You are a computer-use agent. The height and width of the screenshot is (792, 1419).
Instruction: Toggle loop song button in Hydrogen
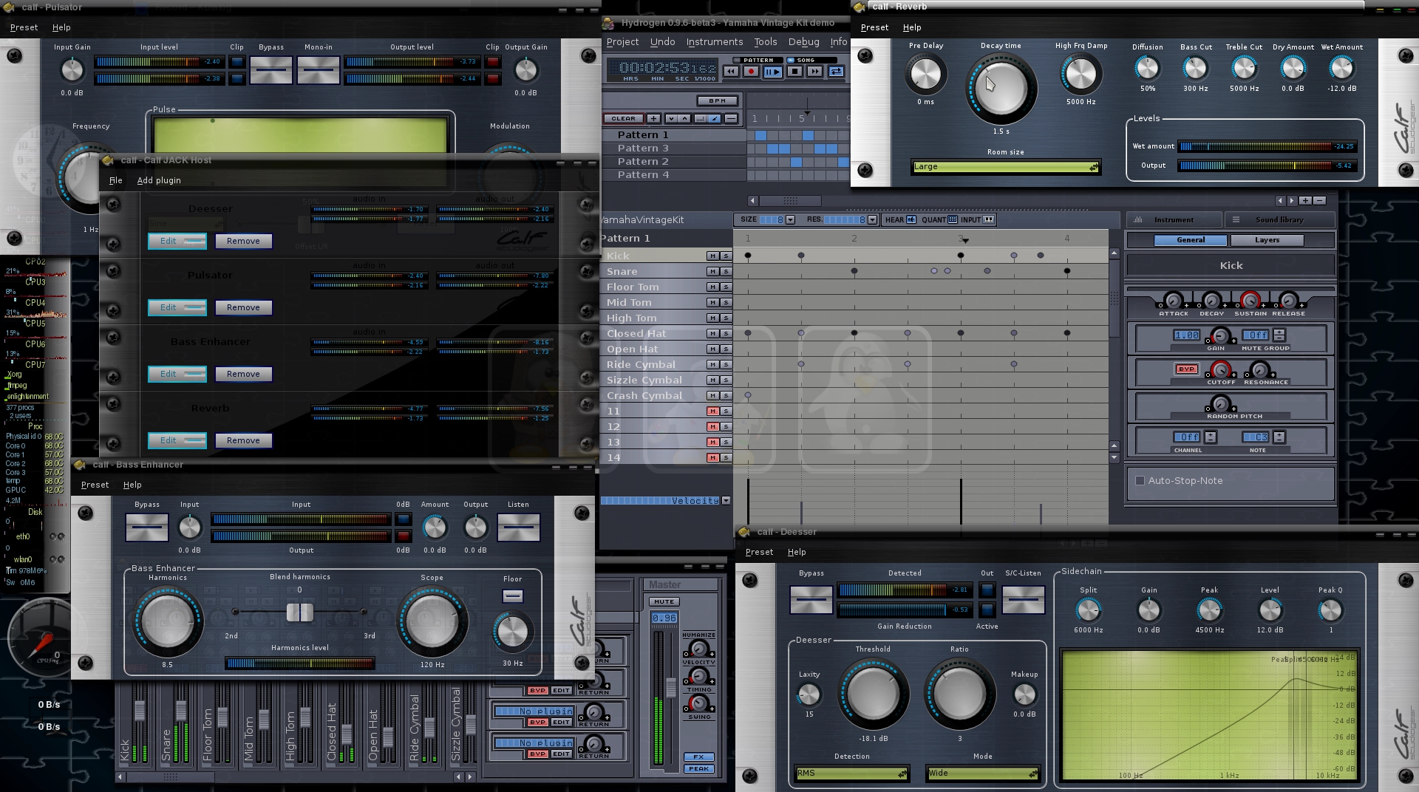[x=836, y=72]
